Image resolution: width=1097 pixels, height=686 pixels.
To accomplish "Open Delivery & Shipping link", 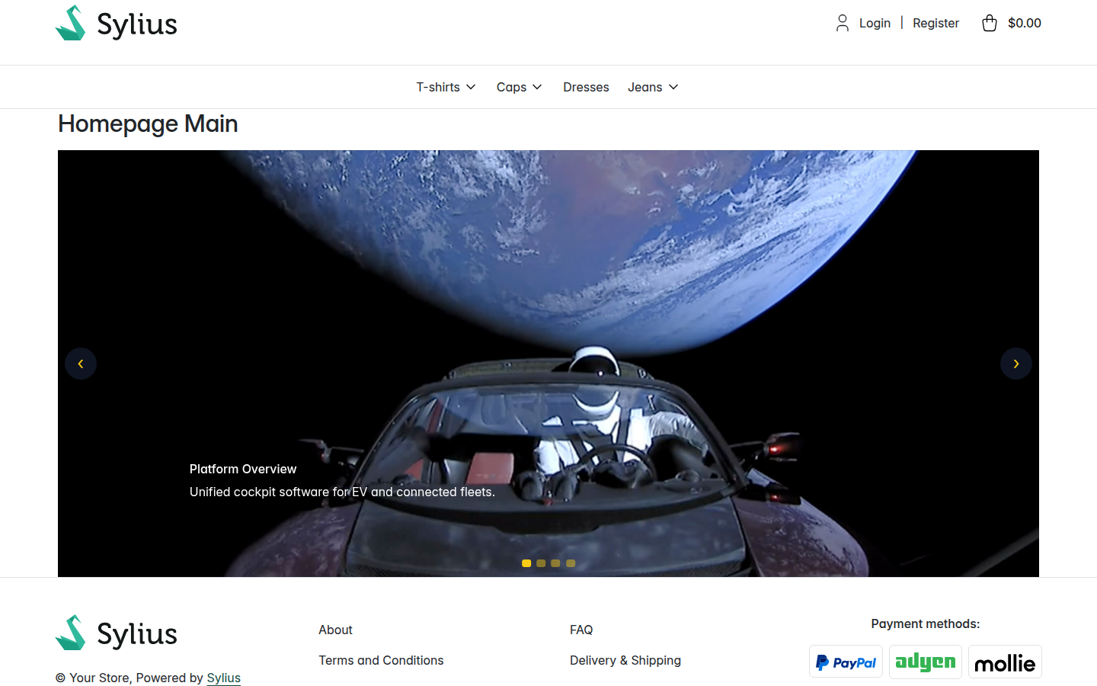I will 625,660.
